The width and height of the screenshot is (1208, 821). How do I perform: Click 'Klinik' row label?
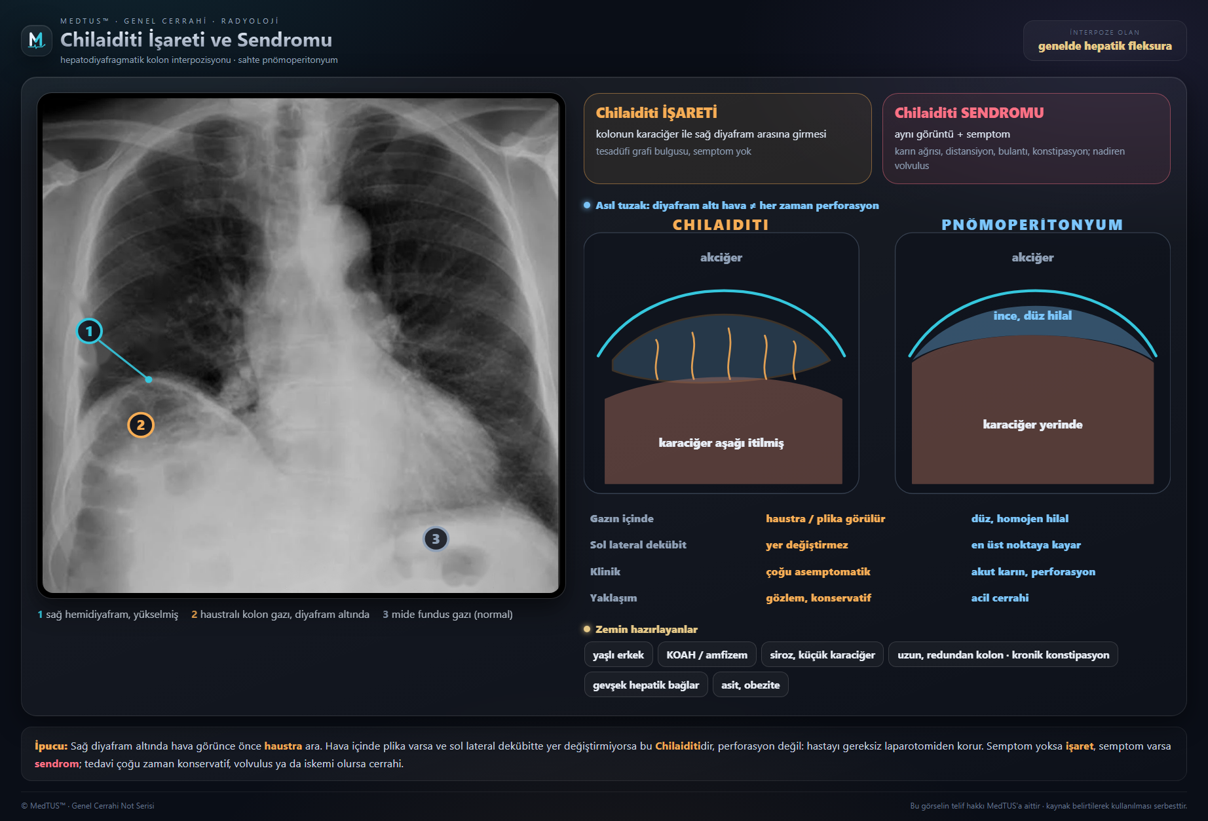(x=605, y=571)
